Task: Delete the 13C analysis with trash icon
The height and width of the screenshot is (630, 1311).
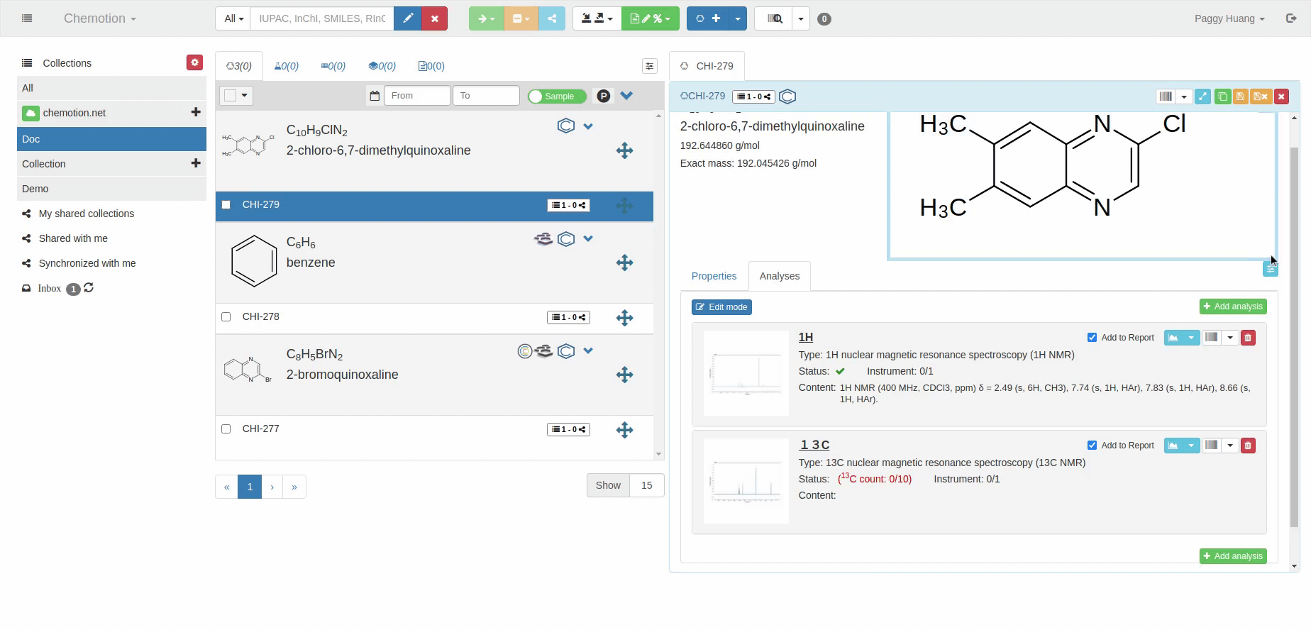Action: coord(1248,446)
